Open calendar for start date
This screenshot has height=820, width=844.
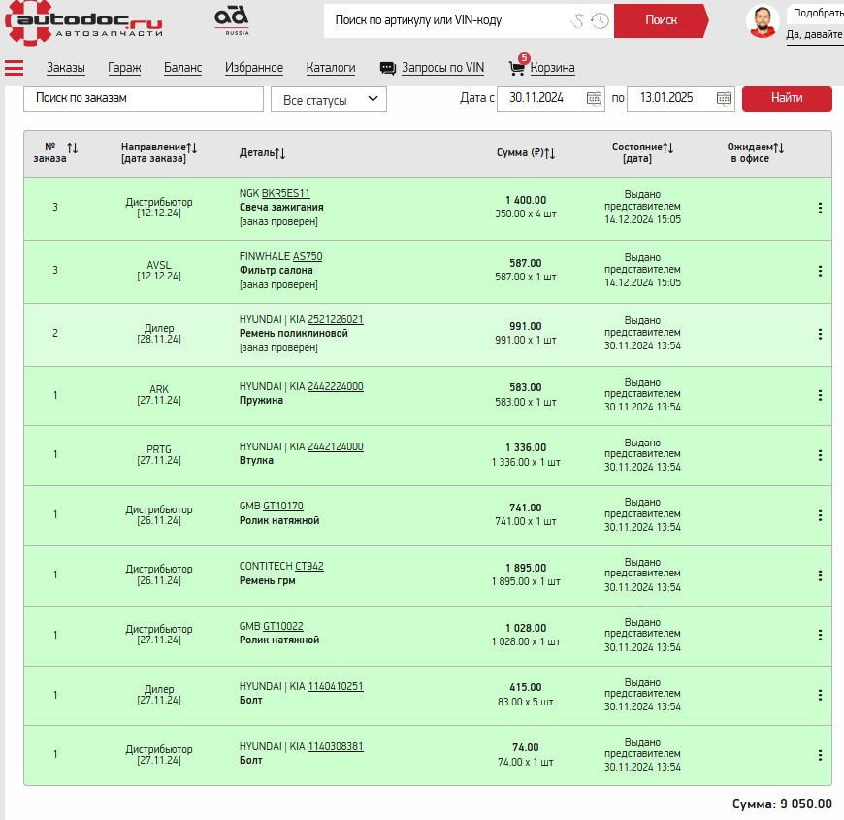[594, 98]
